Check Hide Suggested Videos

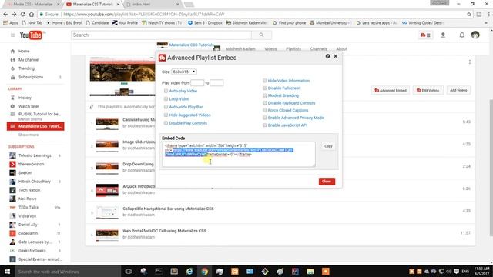pos(166,115)
